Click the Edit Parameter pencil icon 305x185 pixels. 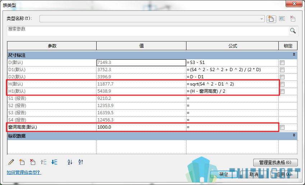click(11, 162)
